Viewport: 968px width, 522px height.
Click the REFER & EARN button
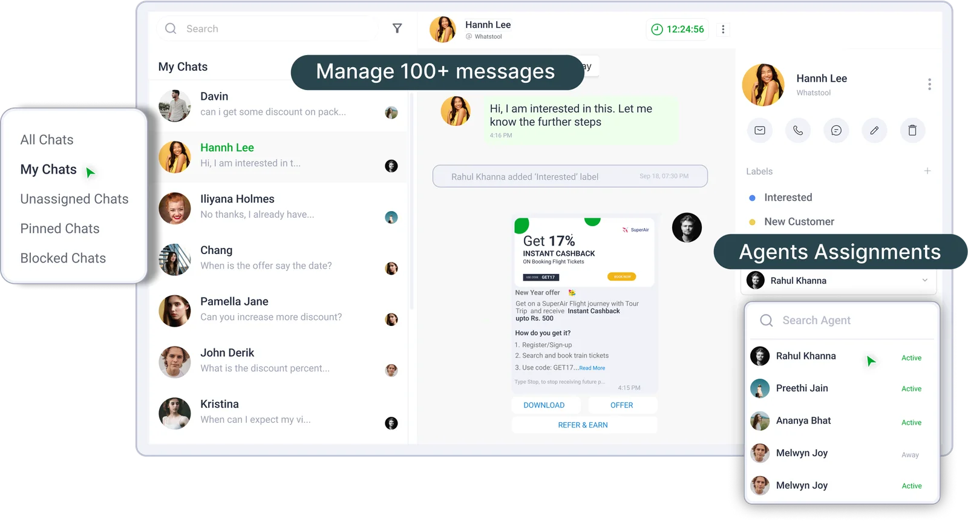pyautogui.click(x=583, y=425)
